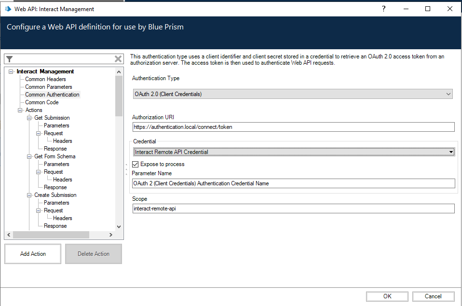This screenshot has height=306, width=462.
Task: Collapse the Get Submission action node
Action: pos(29,118)
